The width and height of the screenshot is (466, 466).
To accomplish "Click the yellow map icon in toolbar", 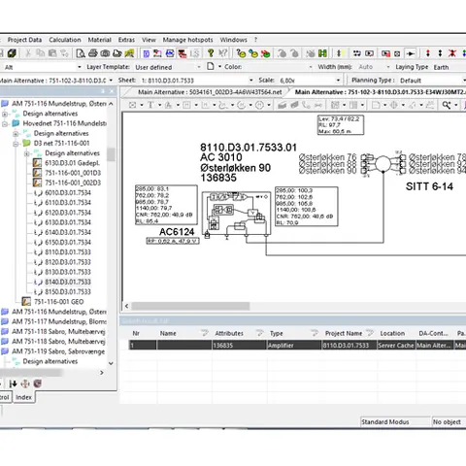I will [129, 53].
